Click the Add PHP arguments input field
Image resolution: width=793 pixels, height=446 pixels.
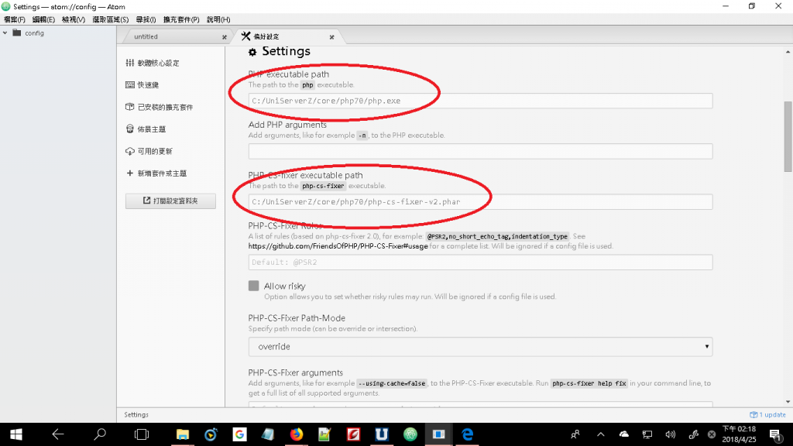[x=480, y=151]
